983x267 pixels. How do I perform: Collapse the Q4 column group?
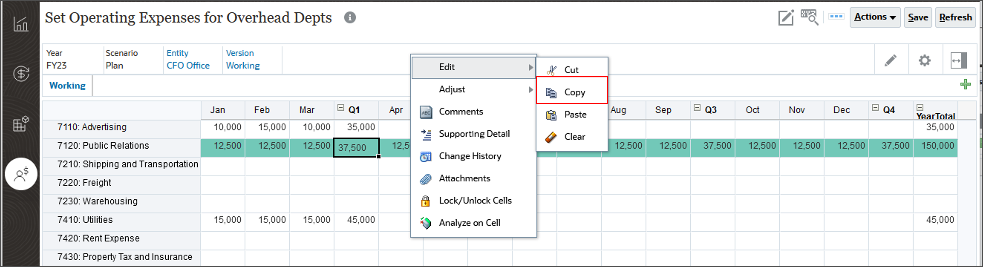[875, 107]
